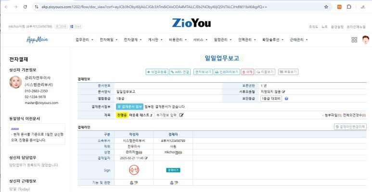372x192 pixels.
Task: Bookmark this page with the star icon
Action: pos(326,7)
